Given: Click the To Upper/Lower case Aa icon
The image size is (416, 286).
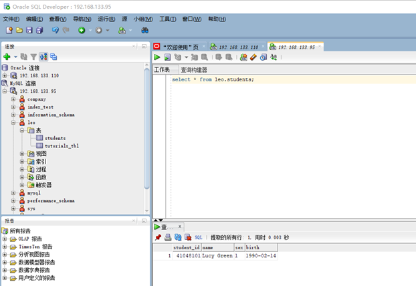Looking at the screenshot, I should [274, 57].
